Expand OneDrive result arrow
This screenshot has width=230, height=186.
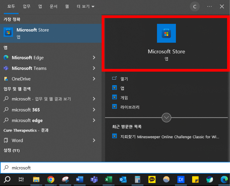point(94,79)
